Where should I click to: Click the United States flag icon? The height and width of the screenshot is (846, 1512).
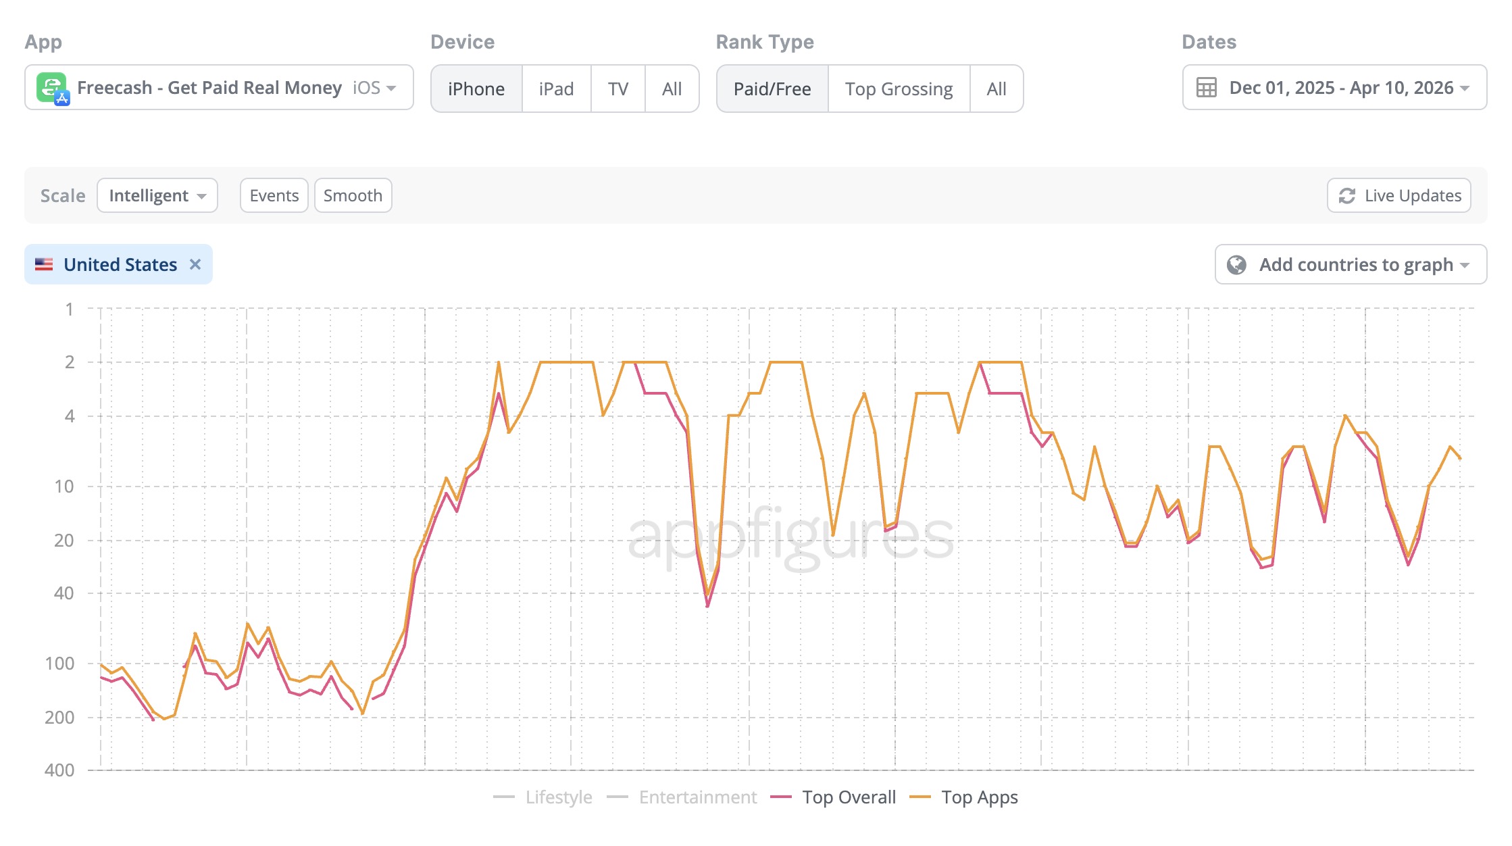click(x=44, y=265)
